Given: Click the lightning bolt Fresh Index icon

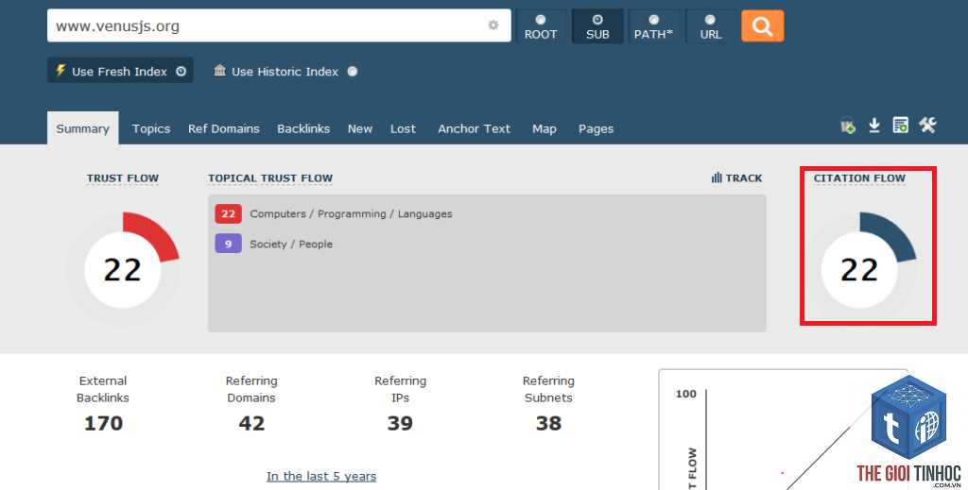Looking at the screenshot, I should pos(60,70).
